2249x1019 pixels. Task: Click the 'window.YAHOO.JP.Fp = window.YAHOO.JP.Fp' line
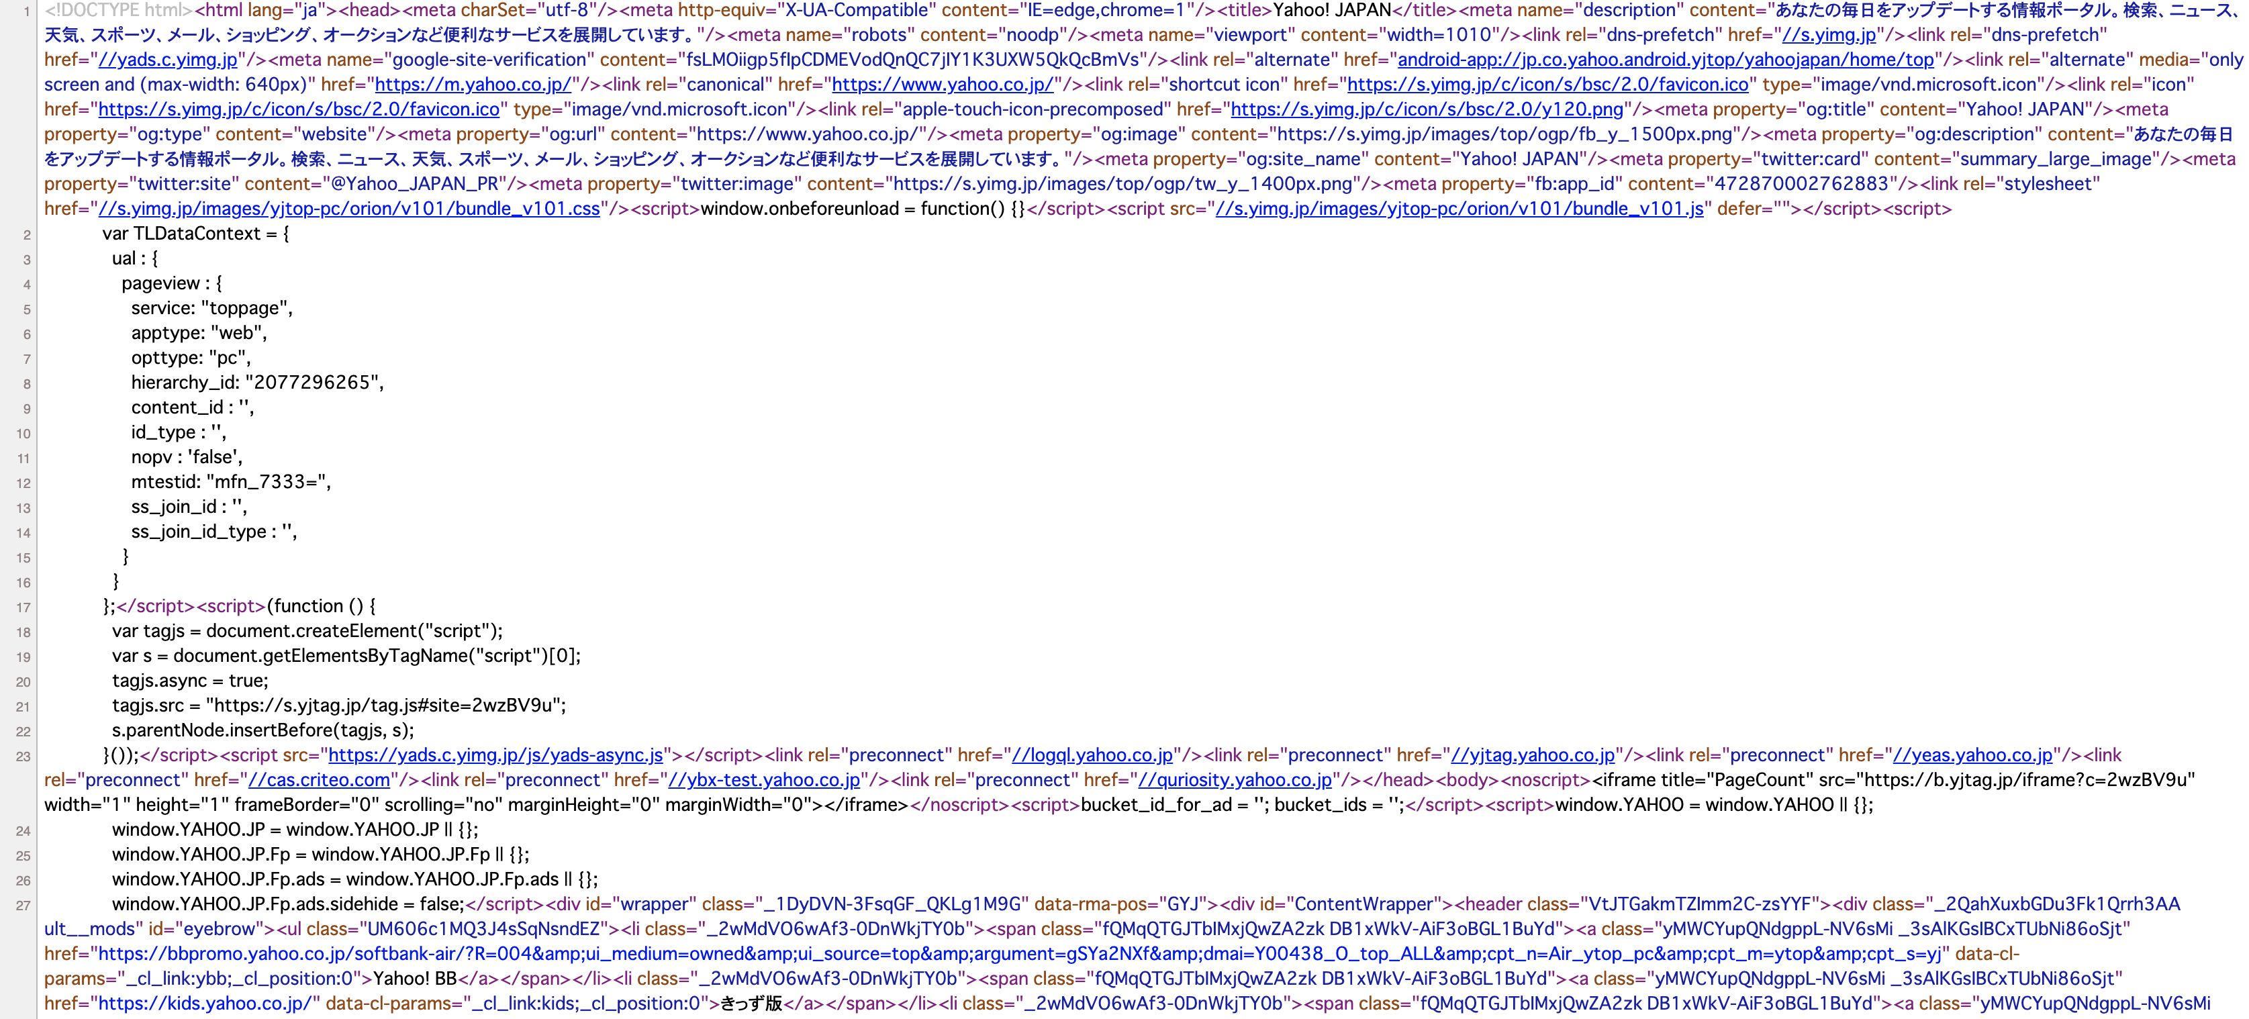click(x=320, y=855)
